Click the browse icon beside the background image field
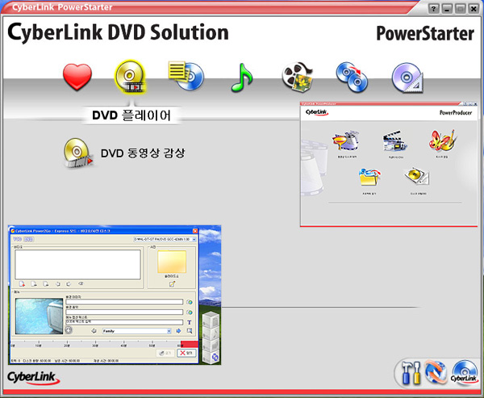Image resolution: width=484 pixels, height=398 pixels. point(190,302)
